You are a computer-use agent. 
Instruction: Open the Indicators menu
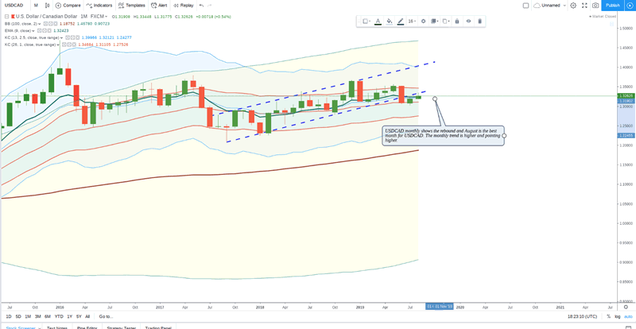(x=99, y=5)
